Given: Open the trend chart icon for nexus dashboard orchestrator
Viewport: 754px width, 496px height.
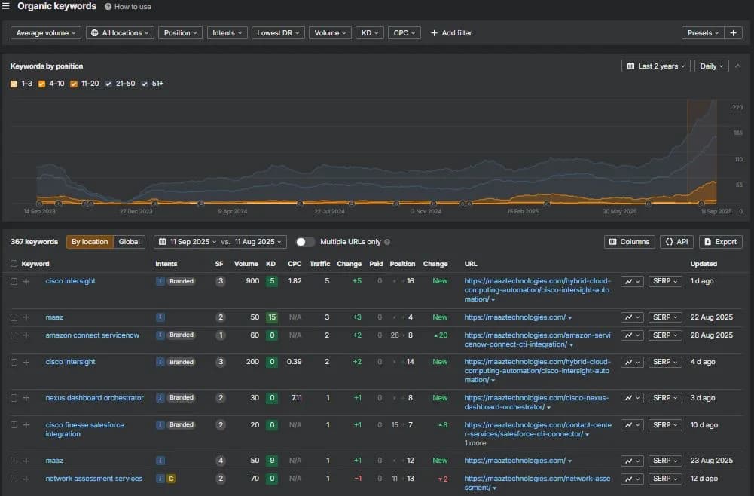Looking at the screenshot, I should [x=632, y=398].
